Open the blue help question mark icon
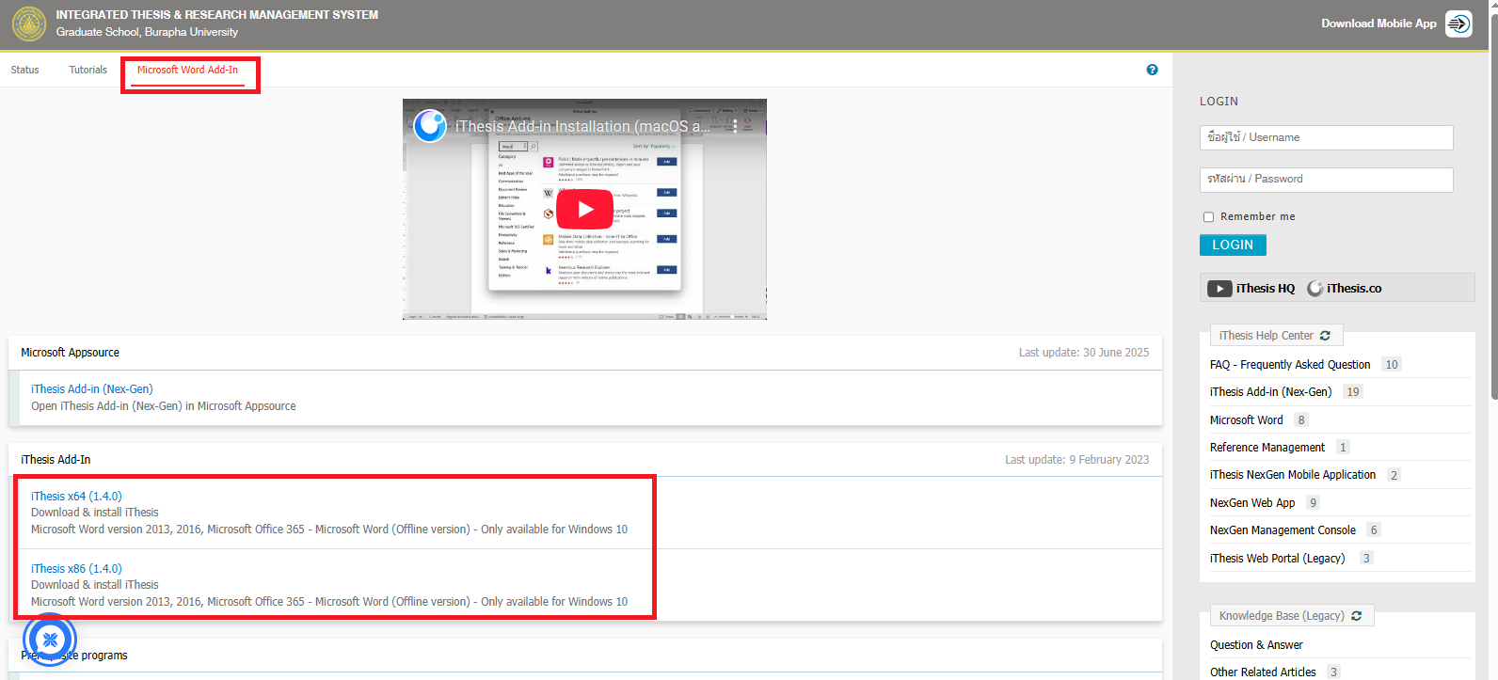The height and width of the screenshot is (680, 1498). pyautogui.click(x=1152, y=70)
